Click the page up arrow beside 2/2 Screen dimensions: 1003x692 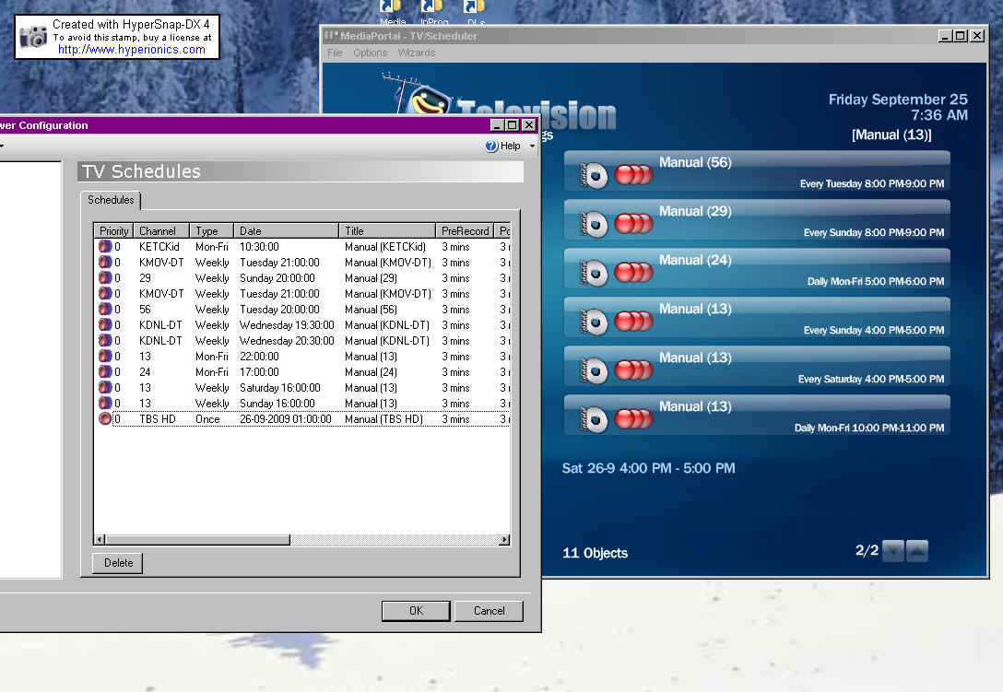point(917,551)
